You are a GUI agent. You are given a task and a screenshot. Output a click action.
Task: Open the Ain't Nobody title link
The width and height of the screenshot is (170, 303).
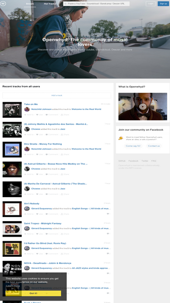pos(32,204)
